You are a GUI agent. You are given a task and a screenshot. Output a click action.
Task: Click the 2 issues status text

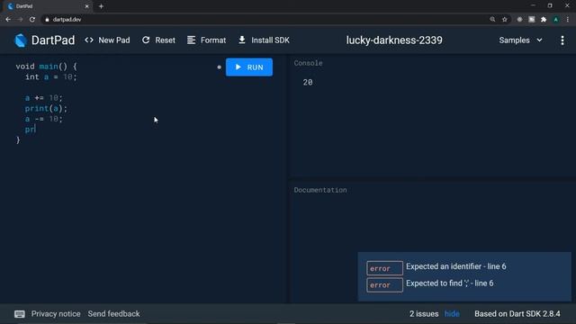[424, 314]
